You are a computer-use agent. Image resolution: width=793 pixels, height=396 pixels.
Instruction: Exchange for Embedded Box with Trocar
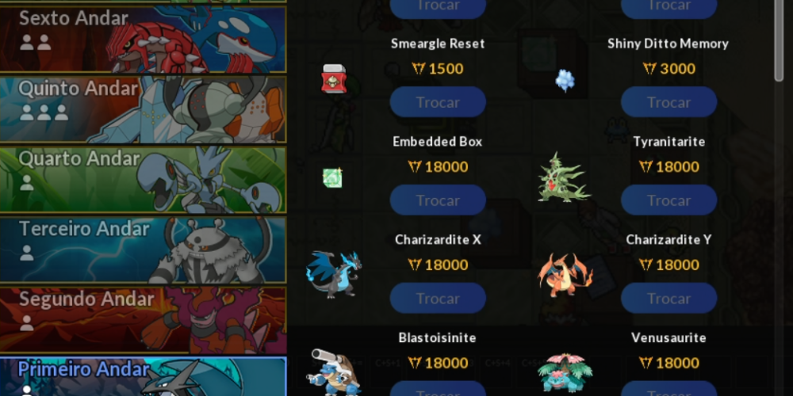tap(438, 200)
